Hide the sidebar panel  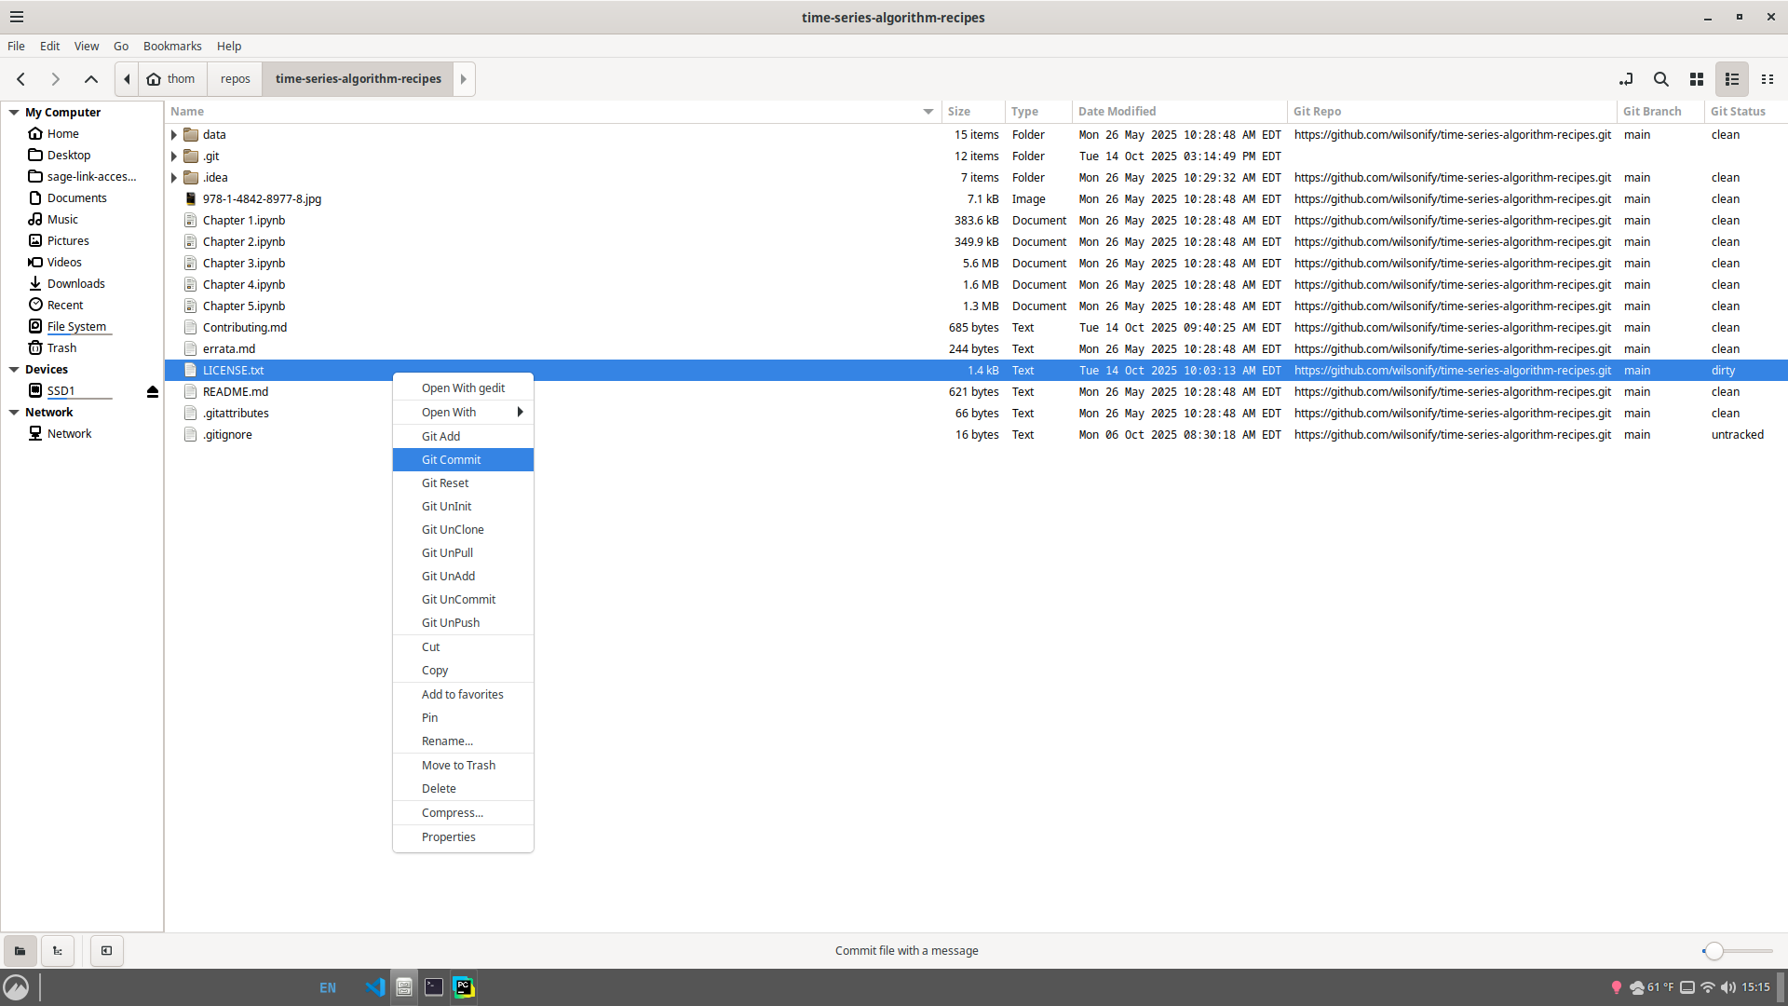tap(106, 950)
